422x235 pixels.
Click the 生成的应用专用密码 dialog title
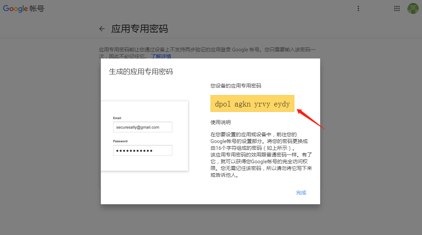click(141, 72)
